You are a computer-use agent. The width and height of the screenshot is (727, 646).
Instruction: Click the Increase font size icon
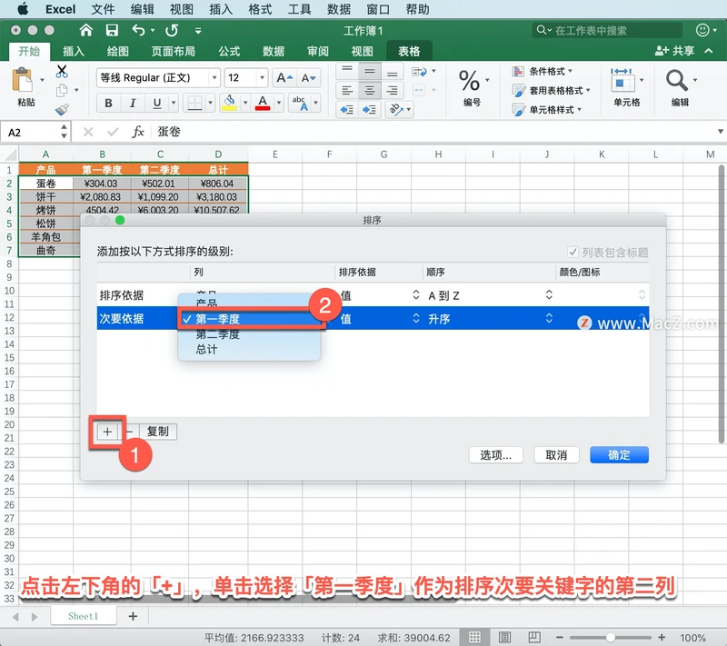coord(284,78)
